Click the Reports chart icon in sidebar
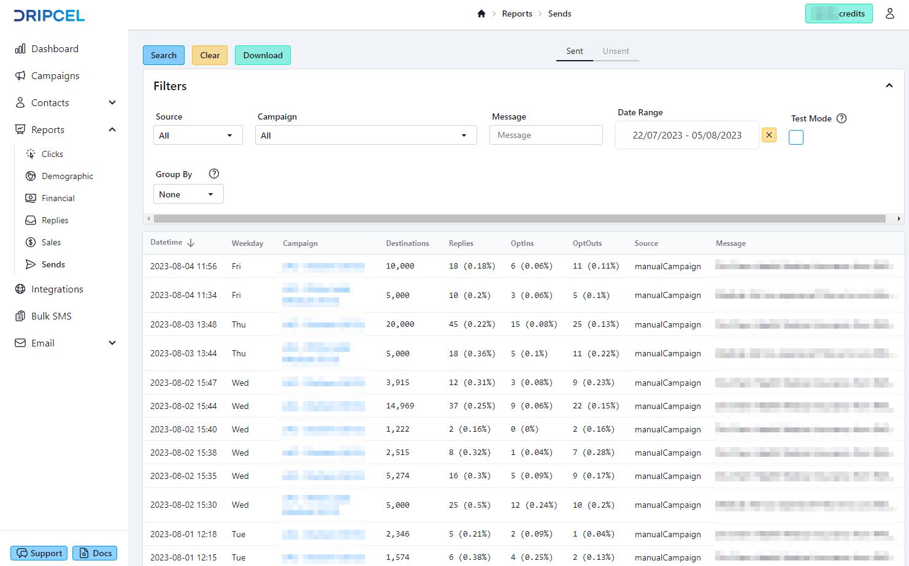Image resolution: width=909 pixels, height=566 pixels. (20, 129)
